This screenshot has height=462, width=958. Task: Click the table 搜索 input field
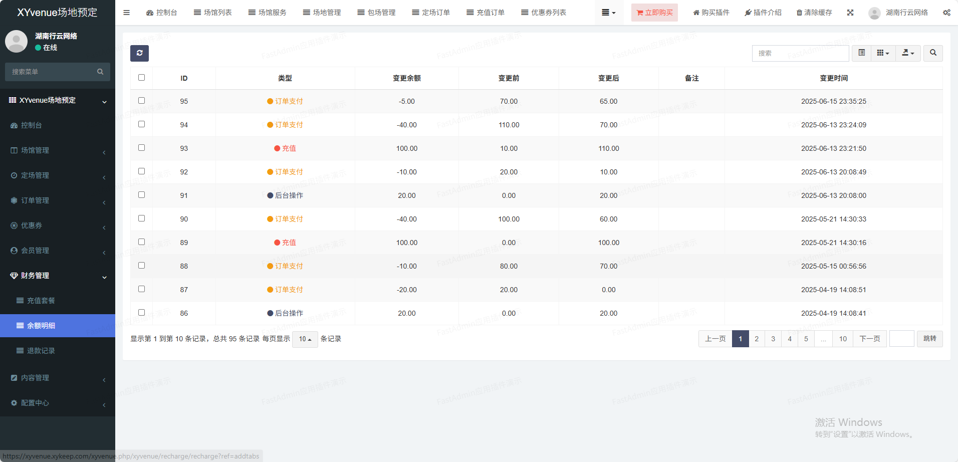tap(800, 53)
